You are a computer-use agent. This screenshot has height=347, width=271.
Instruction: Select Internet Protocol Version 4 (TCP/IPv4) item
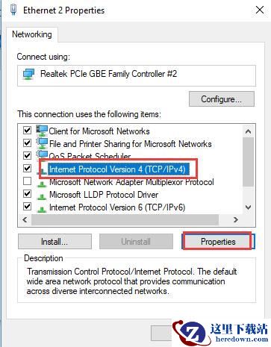[117, 169]
